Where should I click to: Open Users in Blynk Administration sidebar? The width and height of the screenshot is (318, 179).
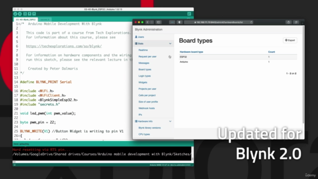pyautogui.click(x=141, y=37)
